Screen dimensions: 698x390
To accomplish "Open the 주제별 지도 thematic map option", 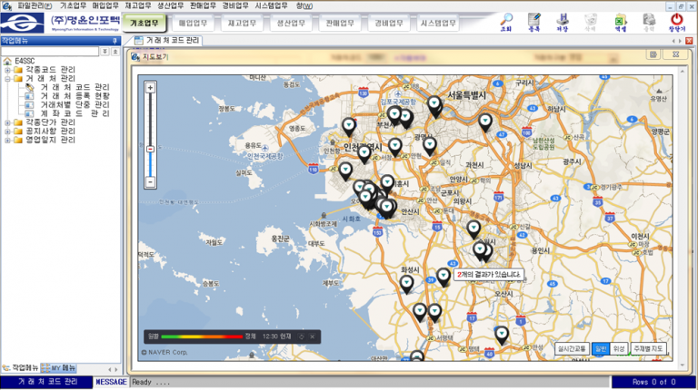I will pos(648,348).
